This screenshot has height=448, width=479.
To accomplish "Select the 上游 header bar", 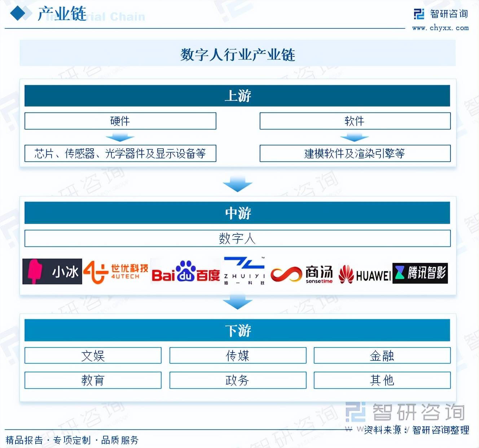I will (237, 96).
